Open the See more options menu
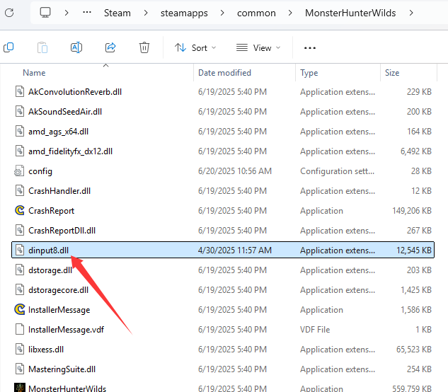This screenshot has height=392, width=448. pyautogui.click(x=309, y=47)
